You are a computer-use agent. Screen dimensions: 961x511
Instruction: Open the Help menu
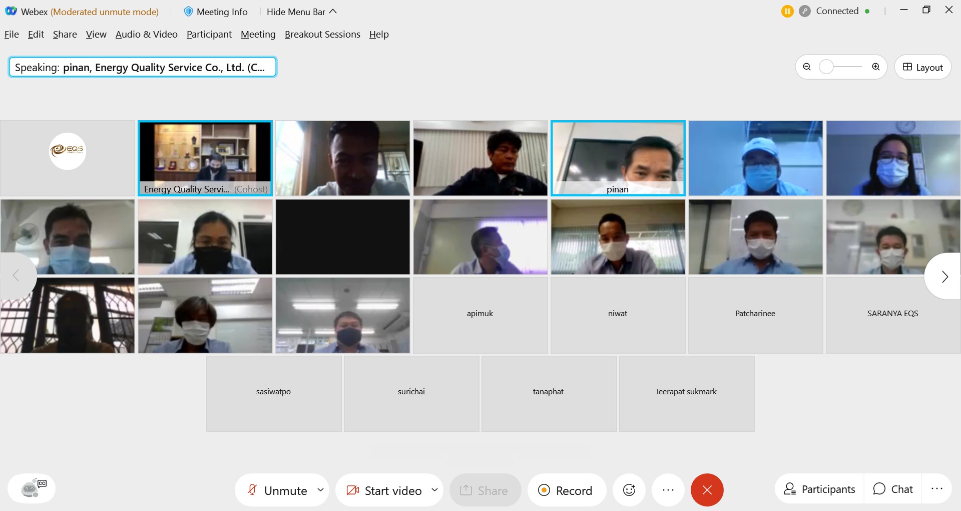tap(379, 34)
